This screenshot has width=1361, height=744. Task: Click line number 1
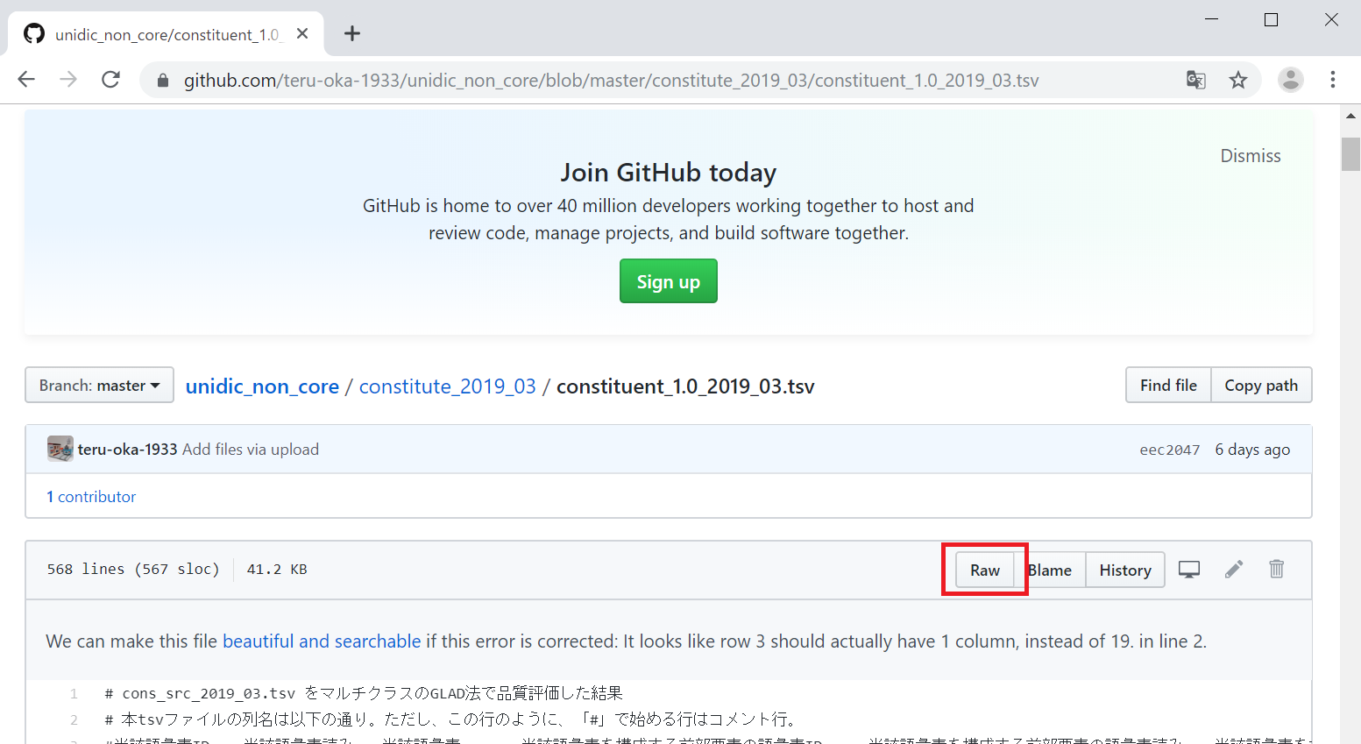tap(74, 694)
